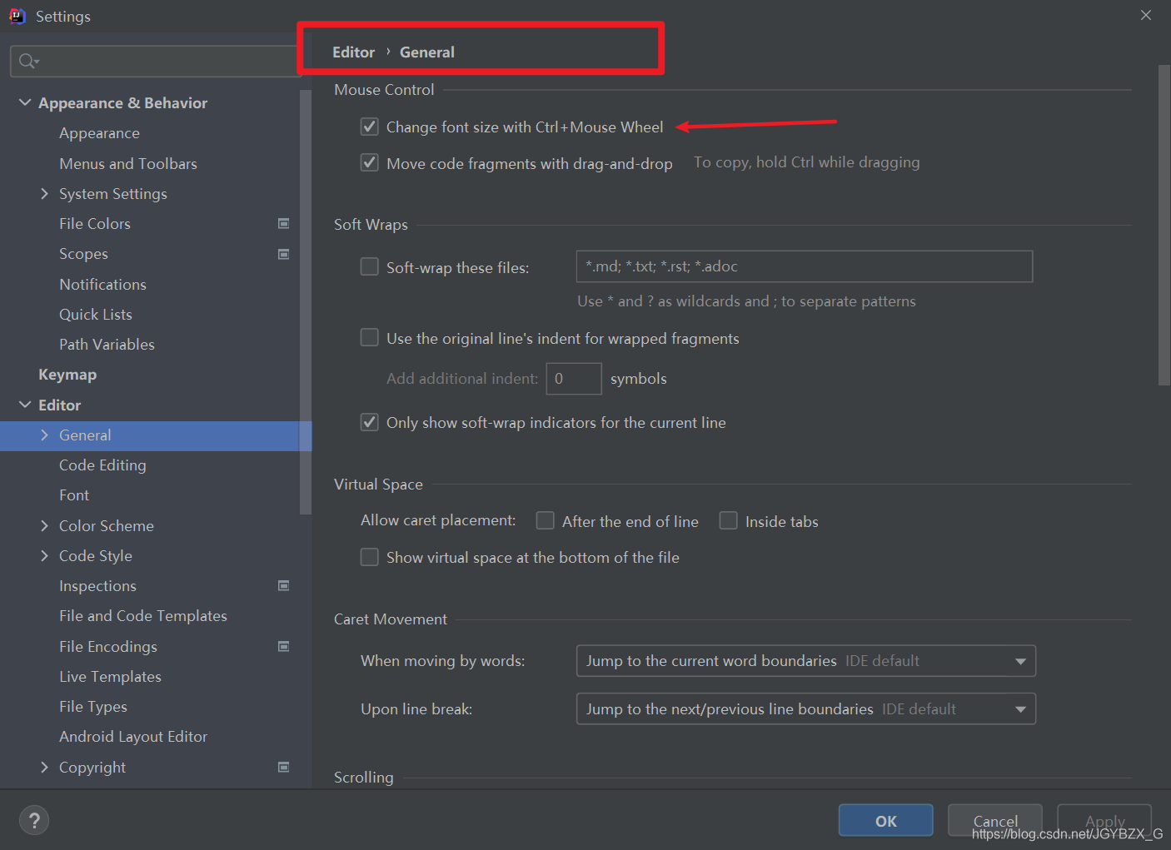Select Path Variables in the tree
Screen dimensions: 1171x850
(x=107, y=345)
